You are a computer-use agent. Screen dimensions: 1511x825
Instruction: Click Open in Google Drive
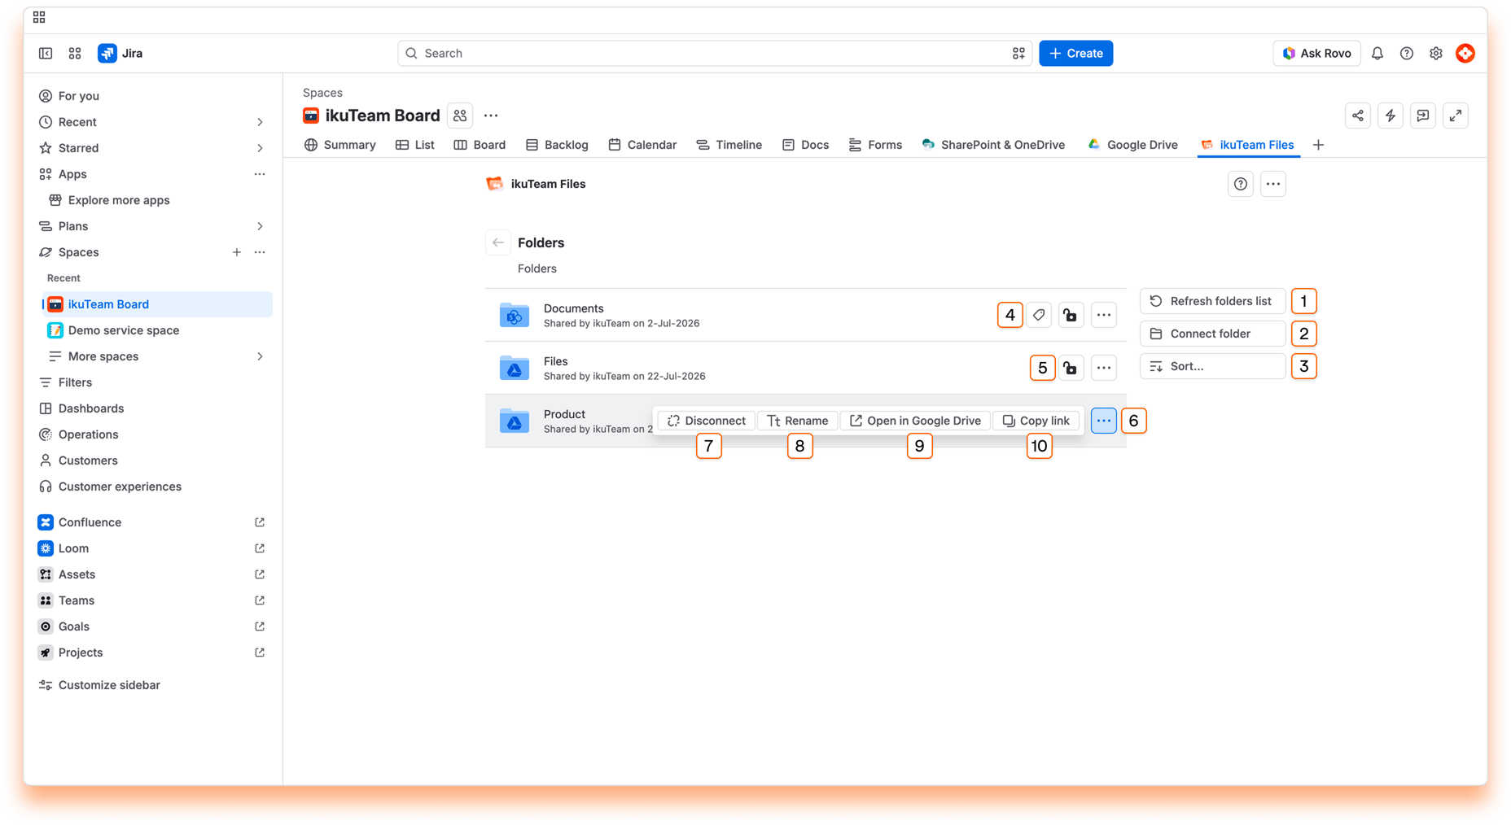[915, 421]
